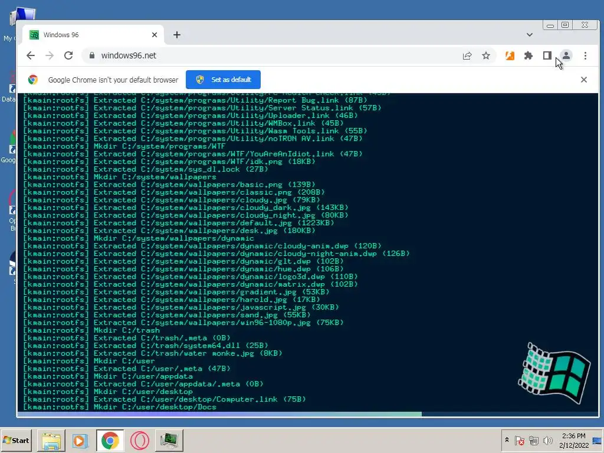Image resolution: width=604 pixels, height=453 pixels.
Task: Show hidden tray icons arrow
Action: (507, 440)
